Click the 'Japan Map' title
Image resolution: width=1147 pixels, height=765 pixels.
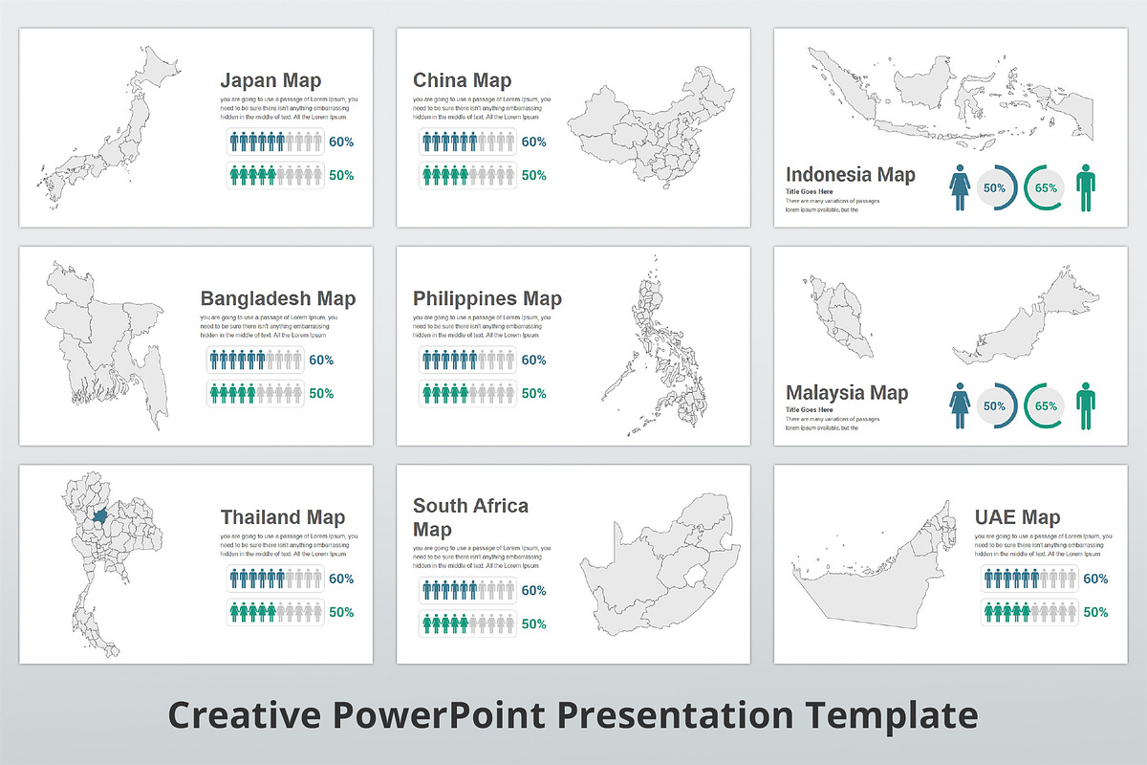271,81
